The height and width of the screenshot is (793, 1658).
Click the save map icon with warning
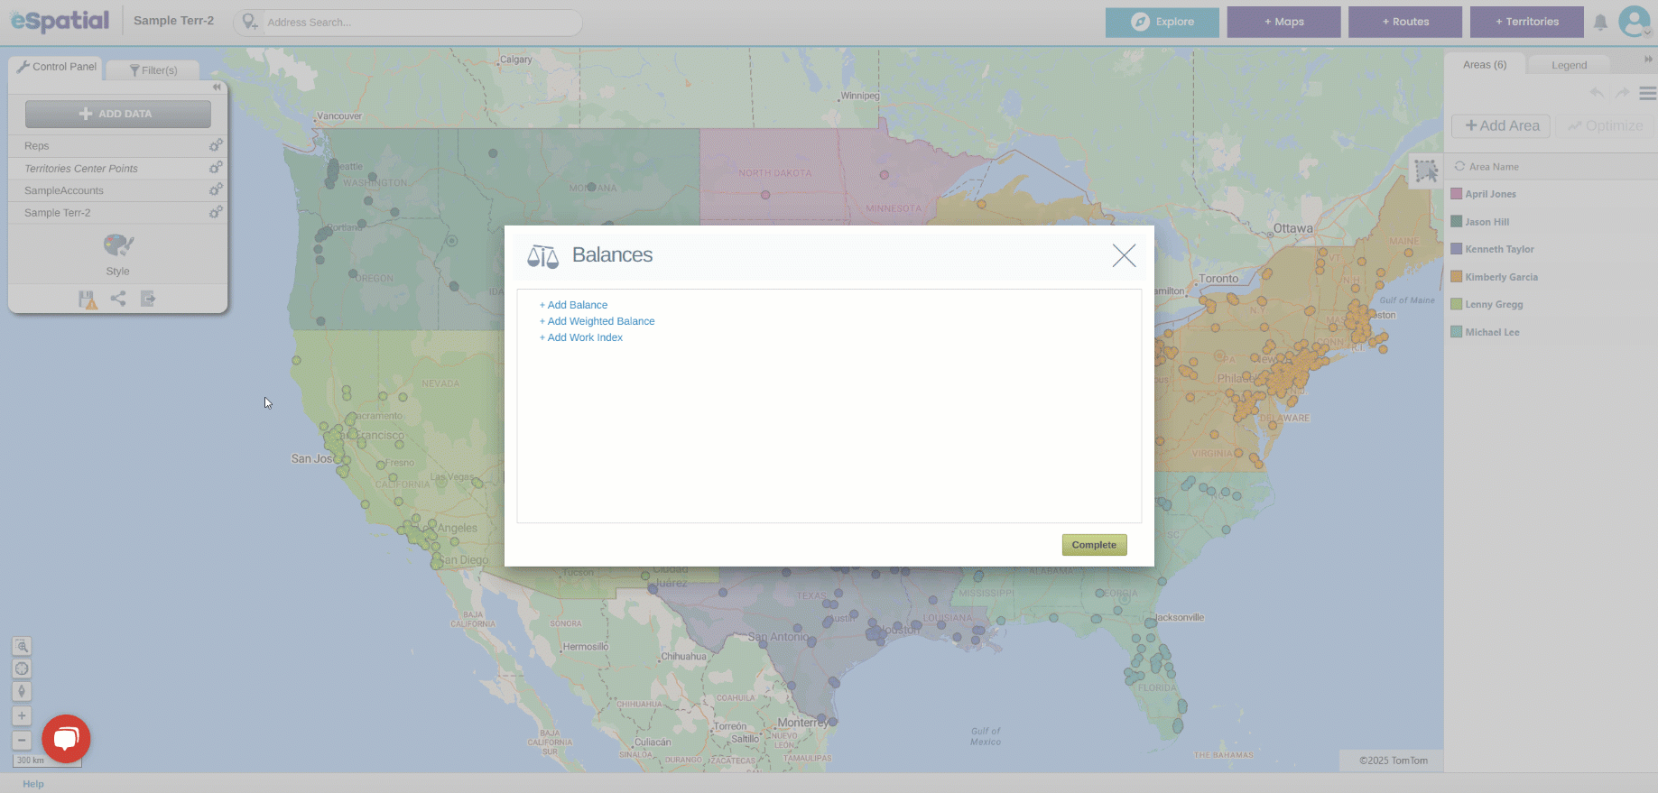(x=88, y=300)
